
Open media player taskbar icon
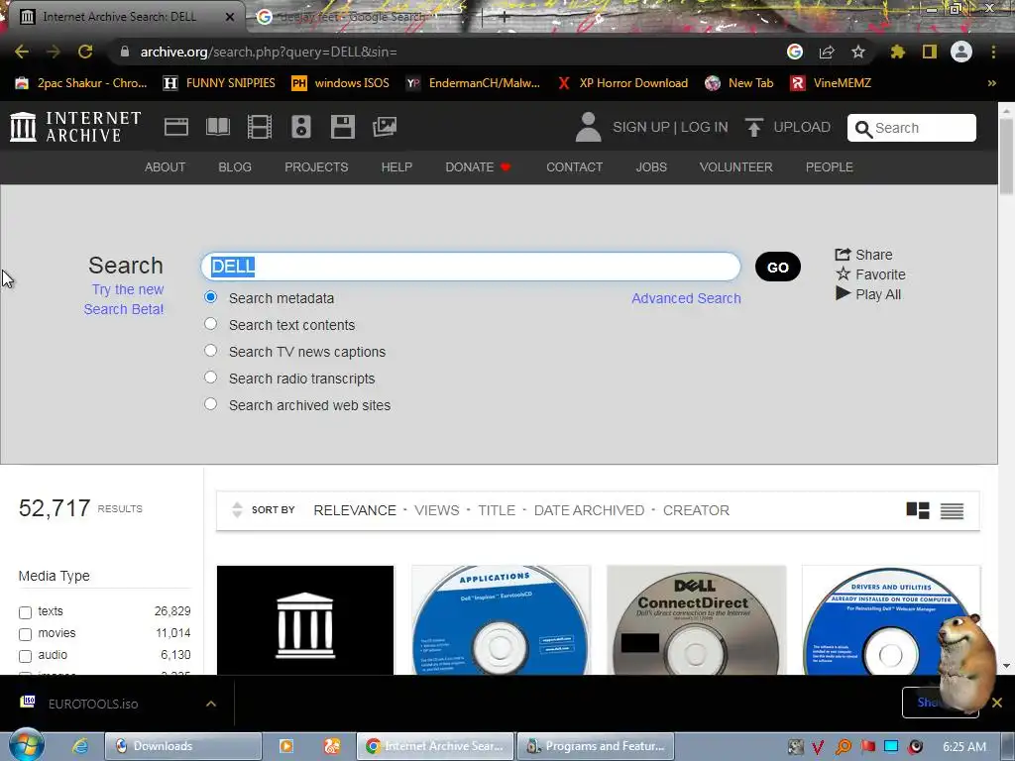286,746
